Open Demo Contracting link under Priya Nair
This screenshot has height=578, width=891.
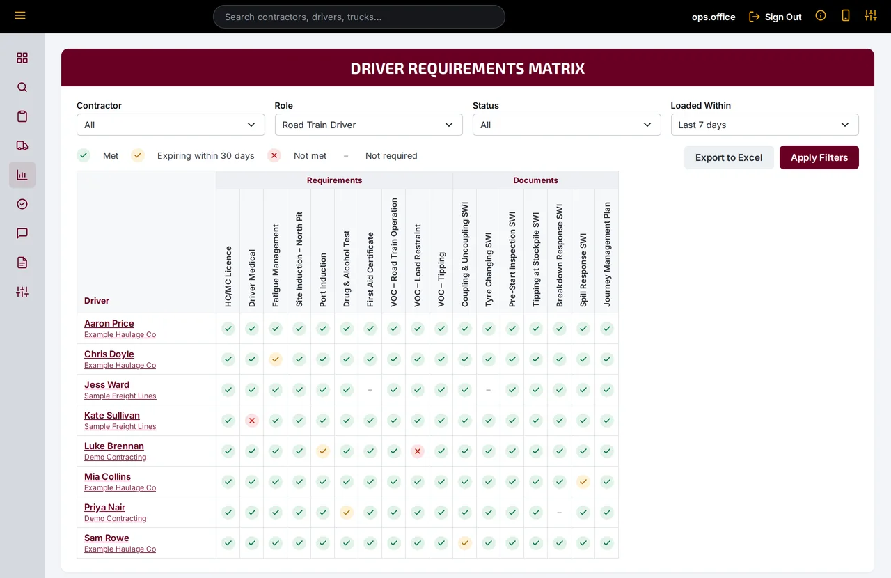[x=115, y=518]
